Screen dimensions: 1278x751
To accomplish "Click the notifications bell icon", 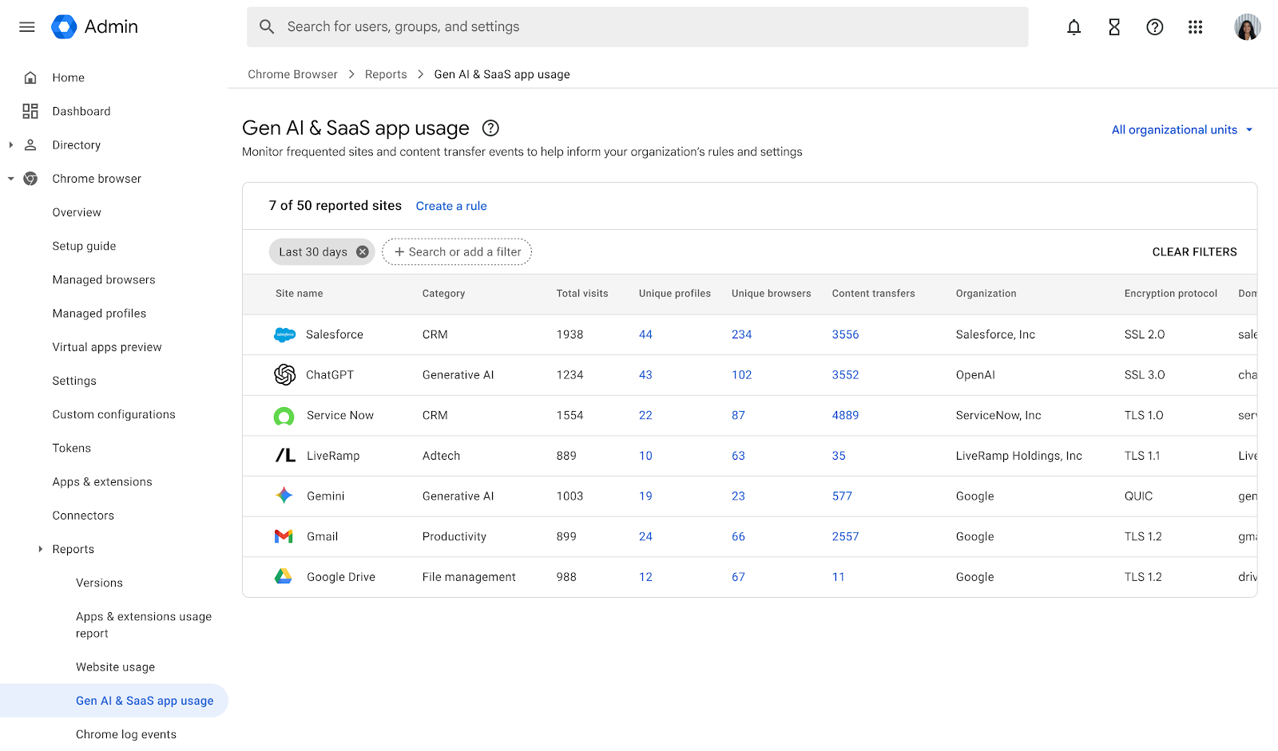I will (1074, 27).
